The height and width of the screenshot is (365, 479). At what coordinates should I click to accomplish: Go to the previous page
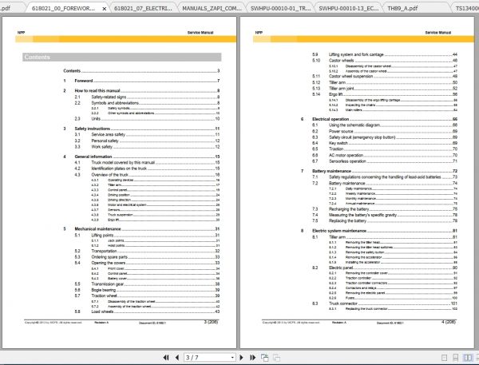point(177,357)
